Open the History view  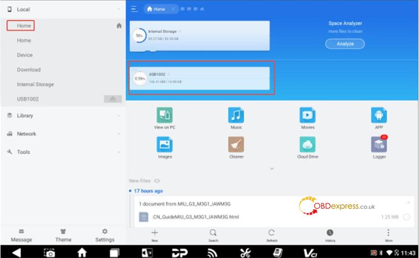330,233
